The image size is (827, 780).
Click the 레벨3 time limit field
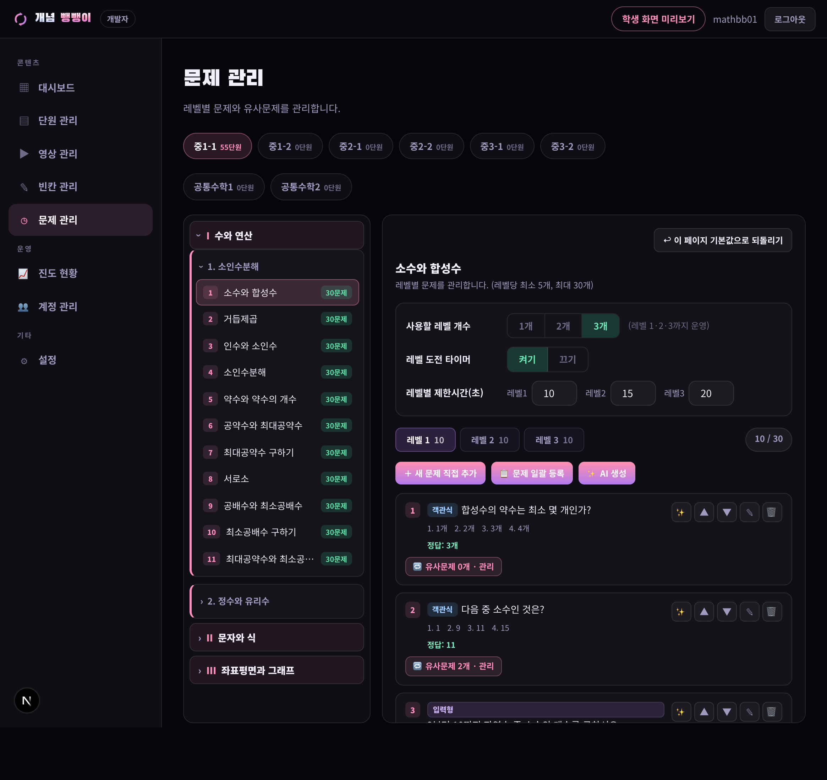click(x=711, y=393)
